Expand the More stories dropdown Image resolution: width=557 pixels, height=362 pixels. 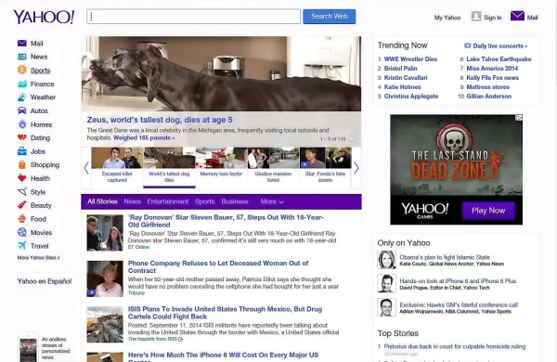tap(272, 201)
